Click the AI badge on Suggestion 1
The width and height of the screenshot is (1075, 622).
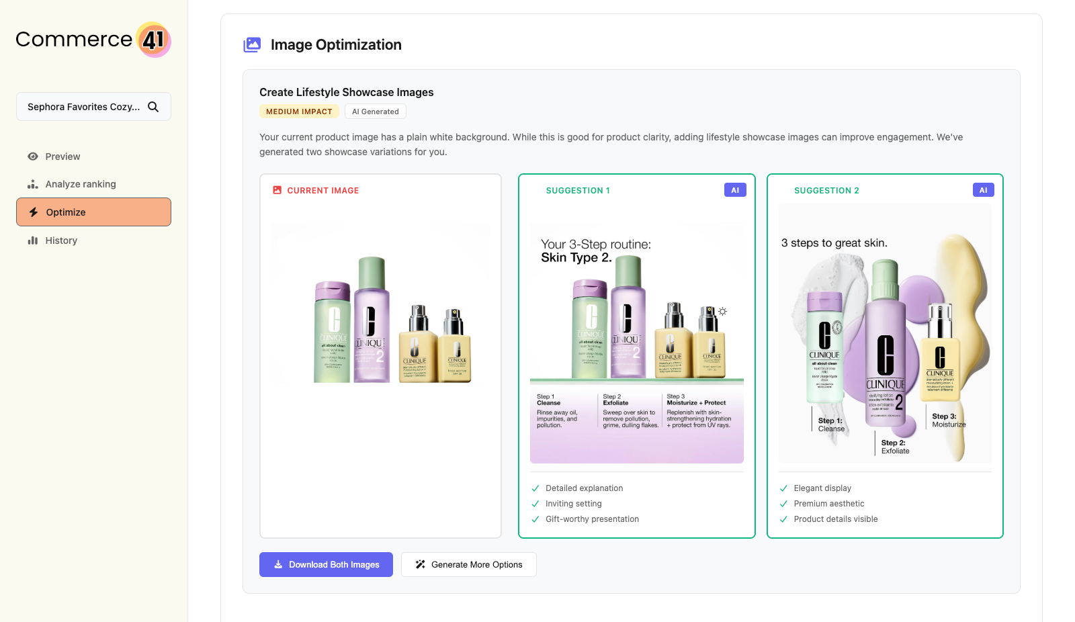pyautogui.click(x=735, y=189)
